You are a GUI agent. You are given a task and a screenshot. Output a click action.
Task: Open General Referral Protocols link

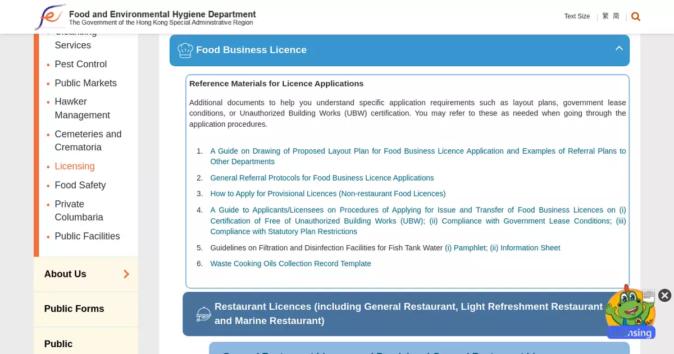click(322, 178)
